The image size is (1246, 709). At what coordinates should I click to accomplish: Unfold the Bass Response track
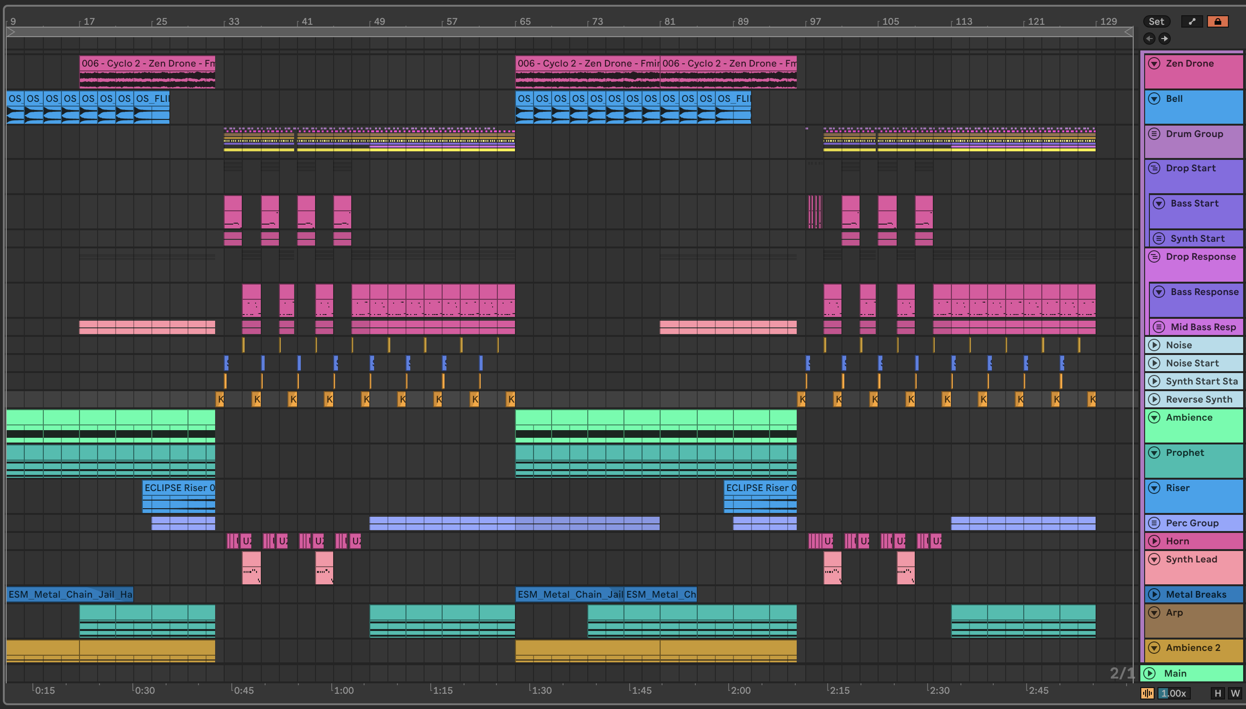click(x=1159, y=292)
